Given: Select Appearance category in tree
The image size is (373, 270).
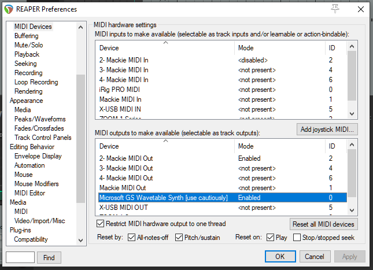Looking at the screenshot, I should click(27, 101).
